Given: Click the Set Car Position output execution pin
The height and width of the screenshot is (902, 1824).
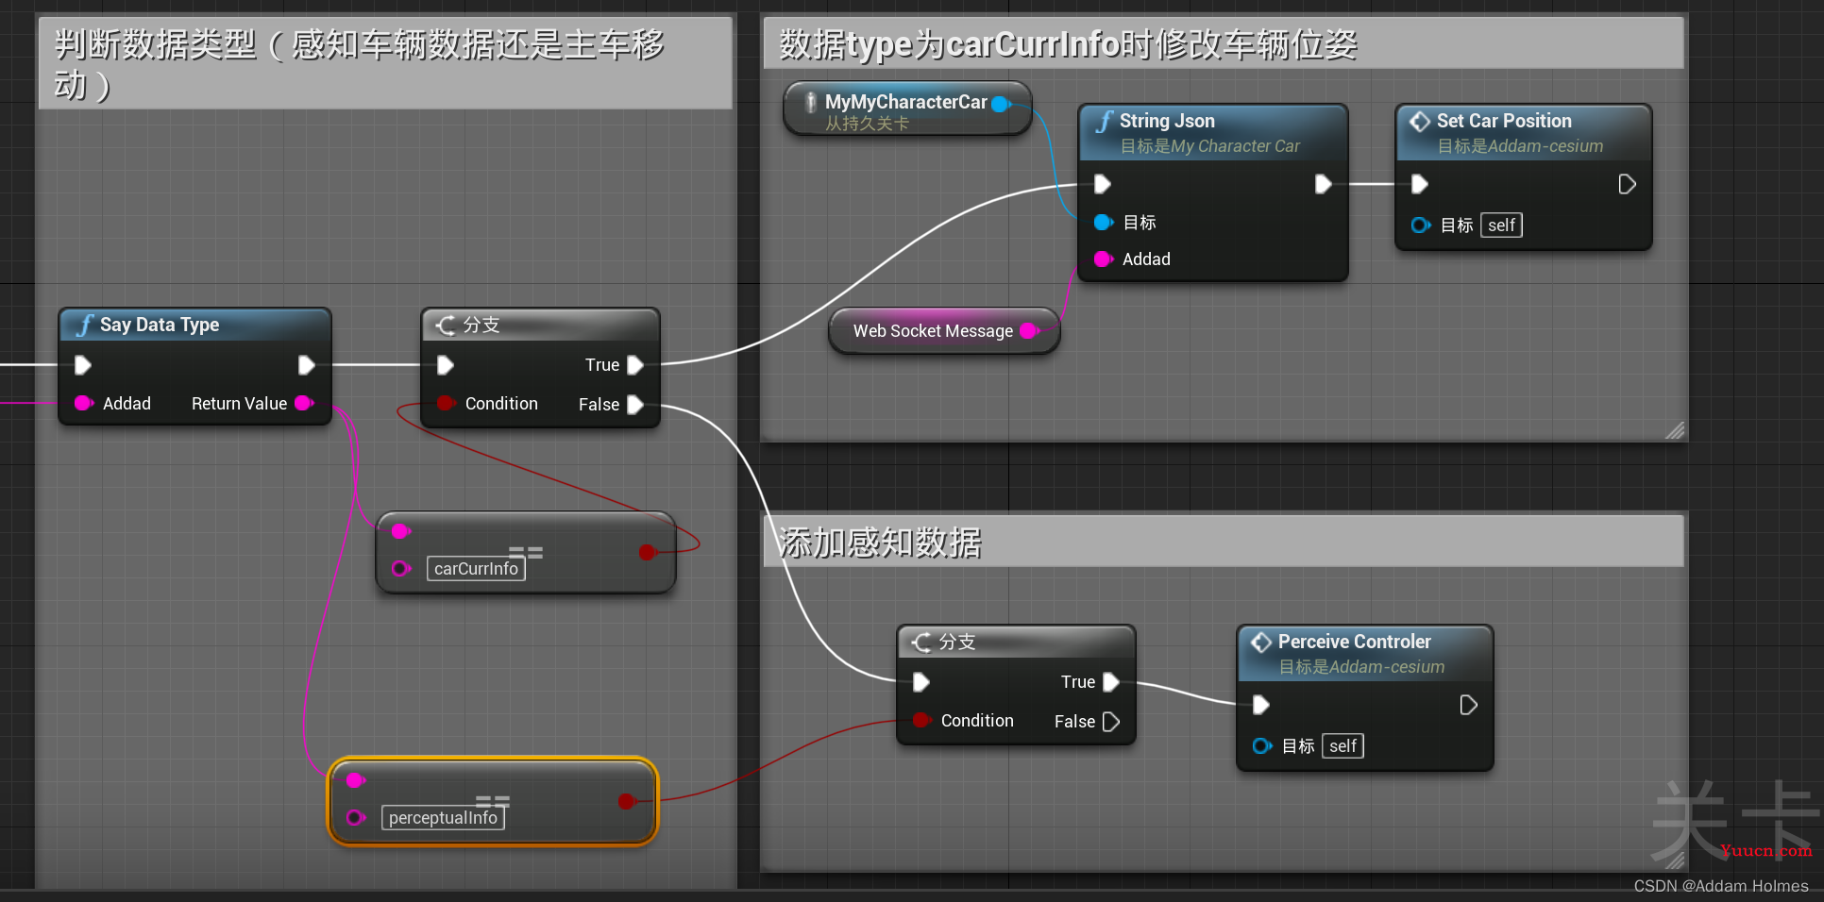Looking at the screenshot, I should click(1628, 184).
